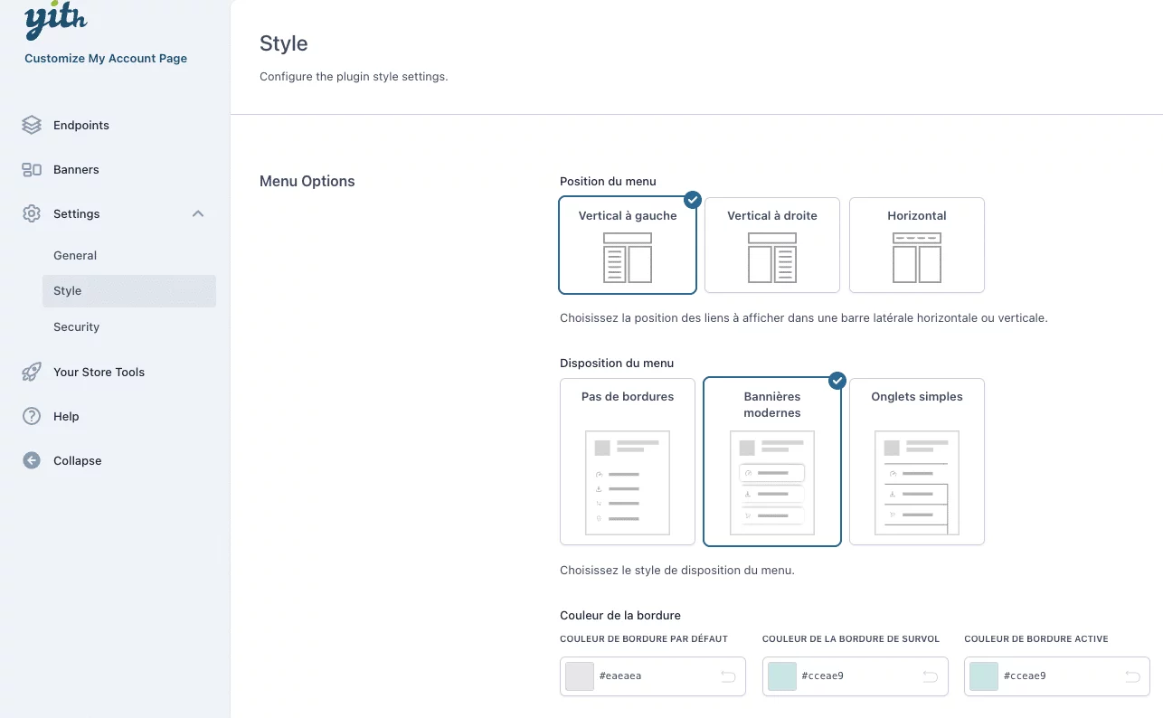Image resolution: width=1163 pixels, height=718 pixels.
Task: Open Your Store Tools
Action: coord(99,372)
